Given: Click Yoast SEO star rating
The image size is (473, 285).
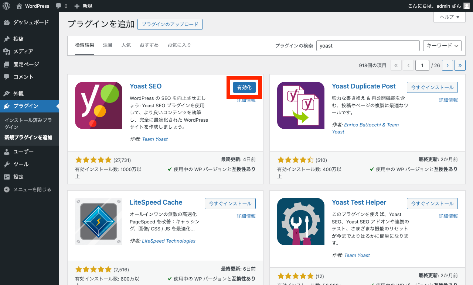Looking at the screenshot, I should pyautogui.click(x=93, y=160).
